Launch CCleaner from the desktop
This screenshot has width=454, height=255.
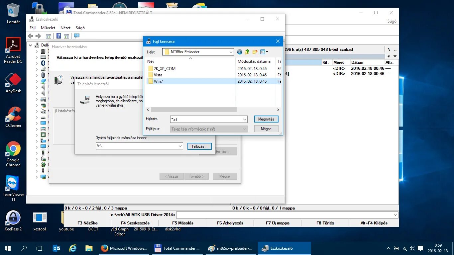[13, 118]
